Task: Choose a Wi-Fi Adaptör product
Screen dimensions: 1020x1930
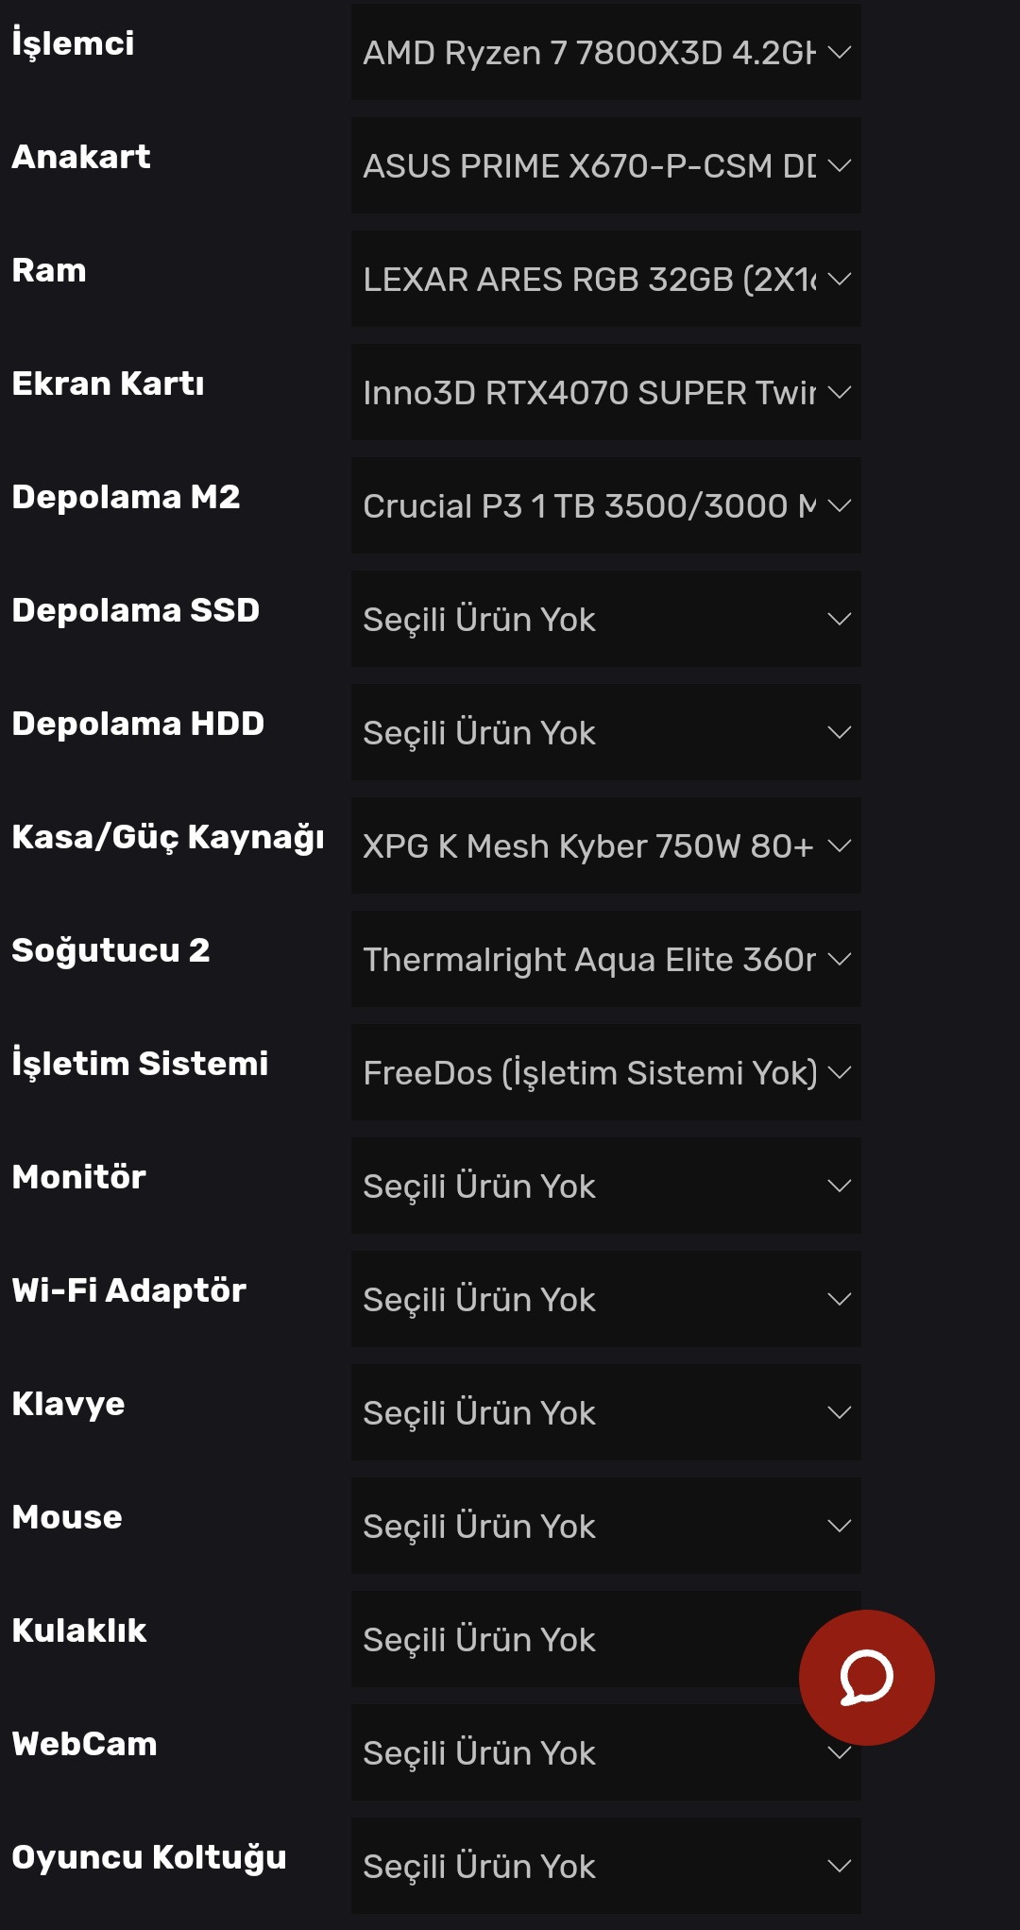Action: pos(604,1300)
